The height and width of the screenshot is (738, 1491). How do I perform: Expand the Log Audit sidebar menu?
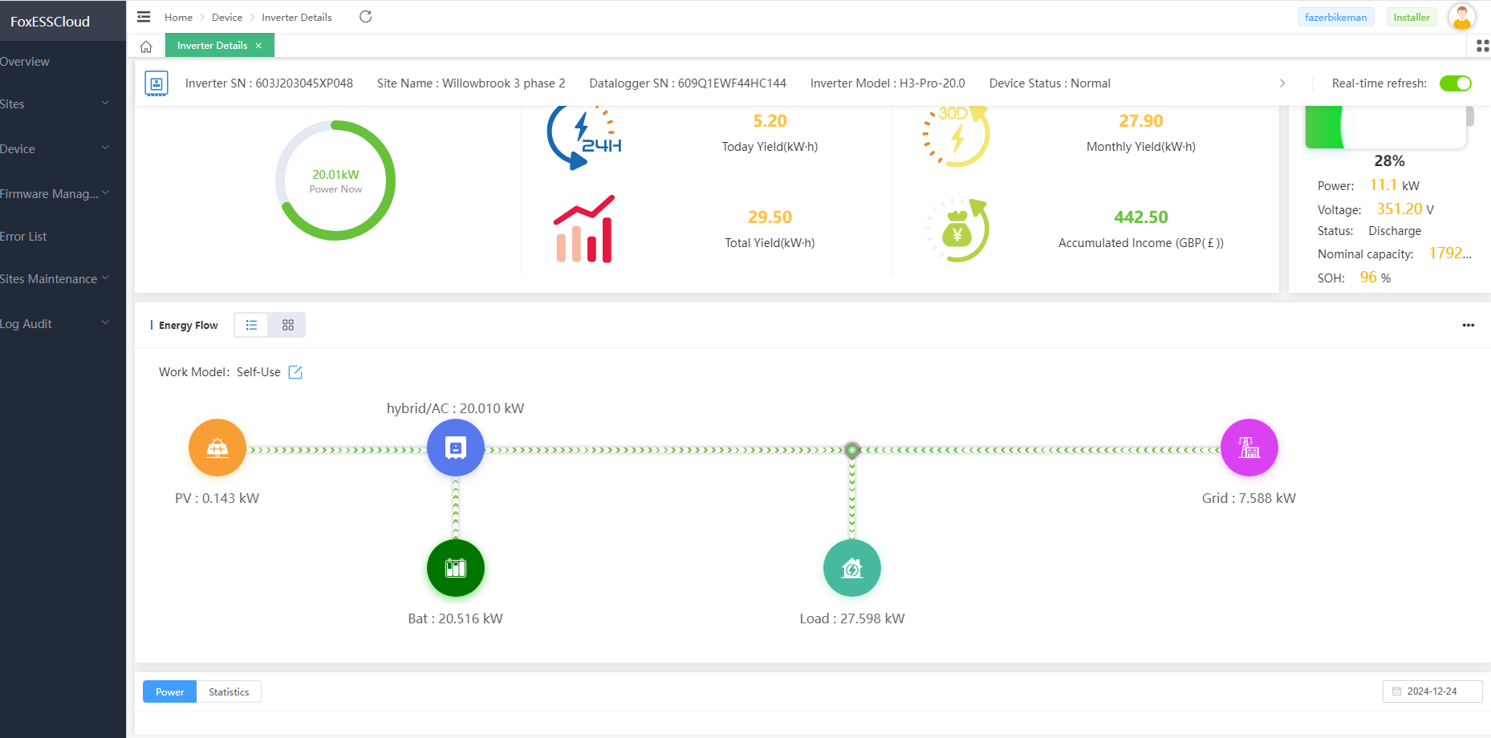coord(56,324)
